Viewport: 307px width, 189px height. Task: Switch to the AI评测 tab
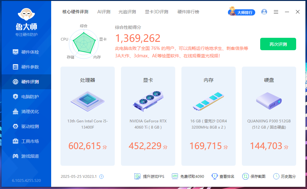[104, 12]
